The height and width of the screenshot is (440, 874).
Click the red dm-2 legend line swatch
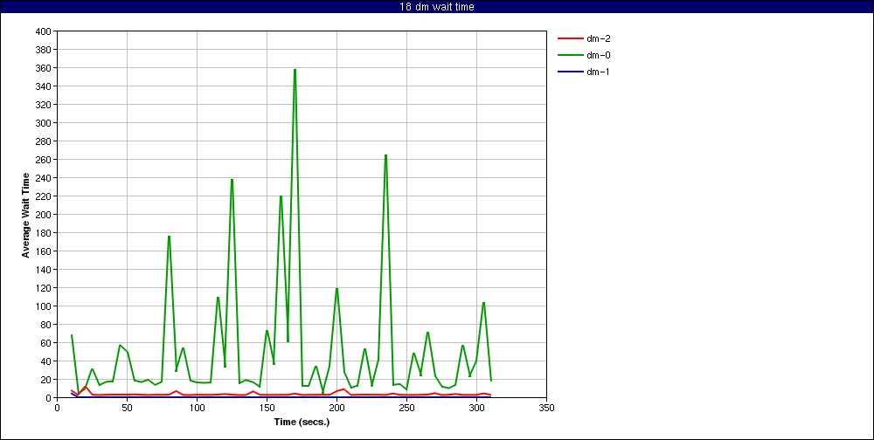click(x=570, y=39)
